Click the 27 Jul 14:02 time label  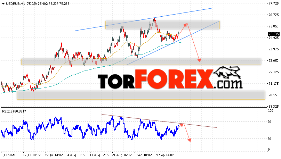[54, 155]
